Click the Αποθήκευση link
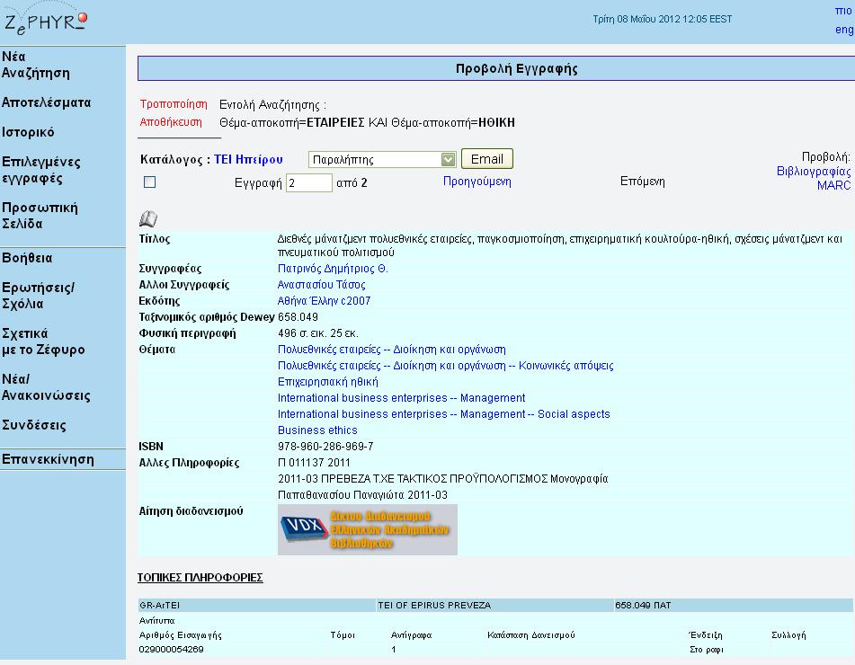This screenshot has width=855, height=665. coord(171,122)
